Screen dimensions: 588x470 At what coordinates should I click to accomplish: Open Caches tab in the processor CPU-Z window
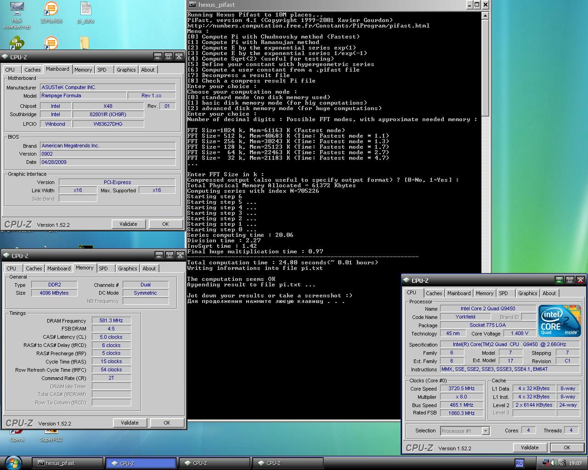coord(434,293)
